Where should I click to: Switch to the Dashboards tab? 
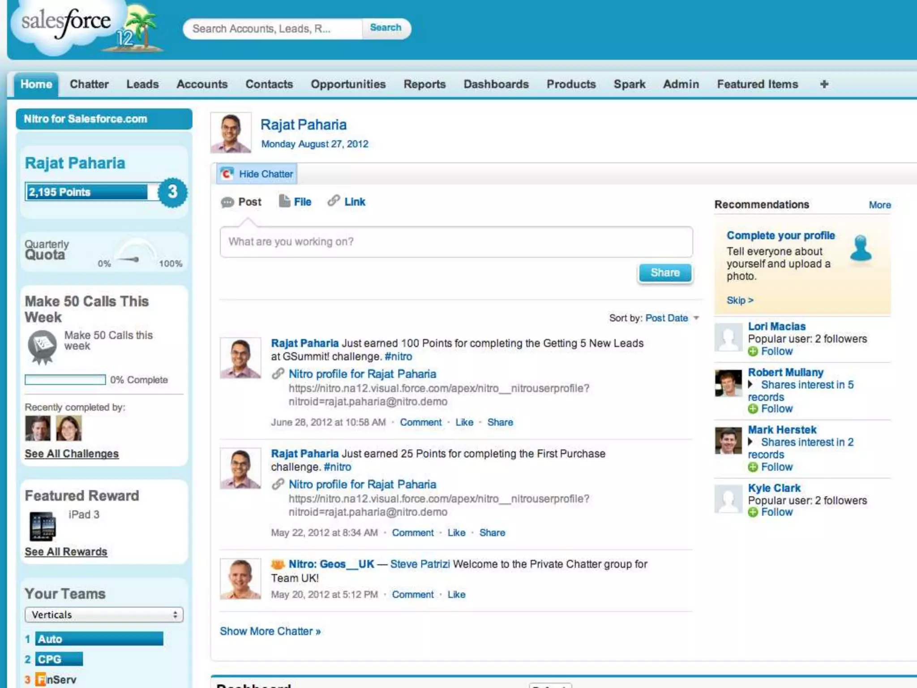point(496,84)
